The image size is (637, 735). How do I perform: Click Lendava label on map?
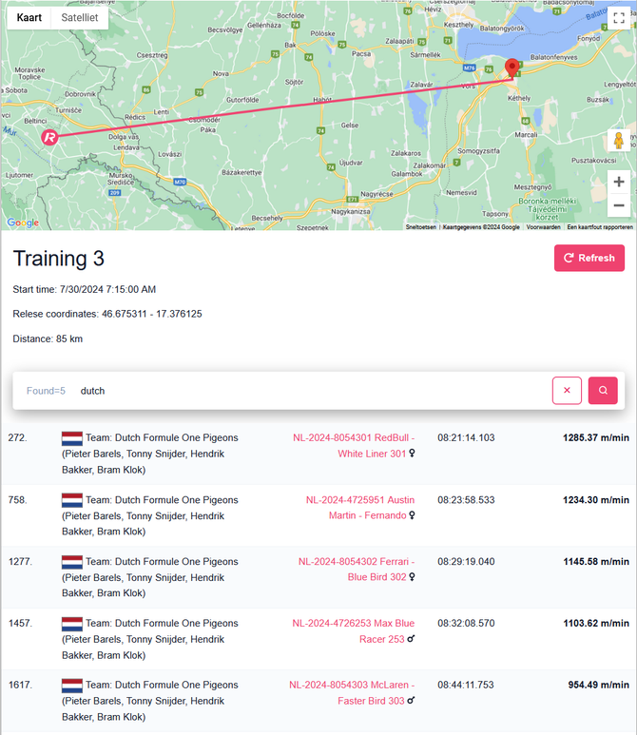point(126,147)
